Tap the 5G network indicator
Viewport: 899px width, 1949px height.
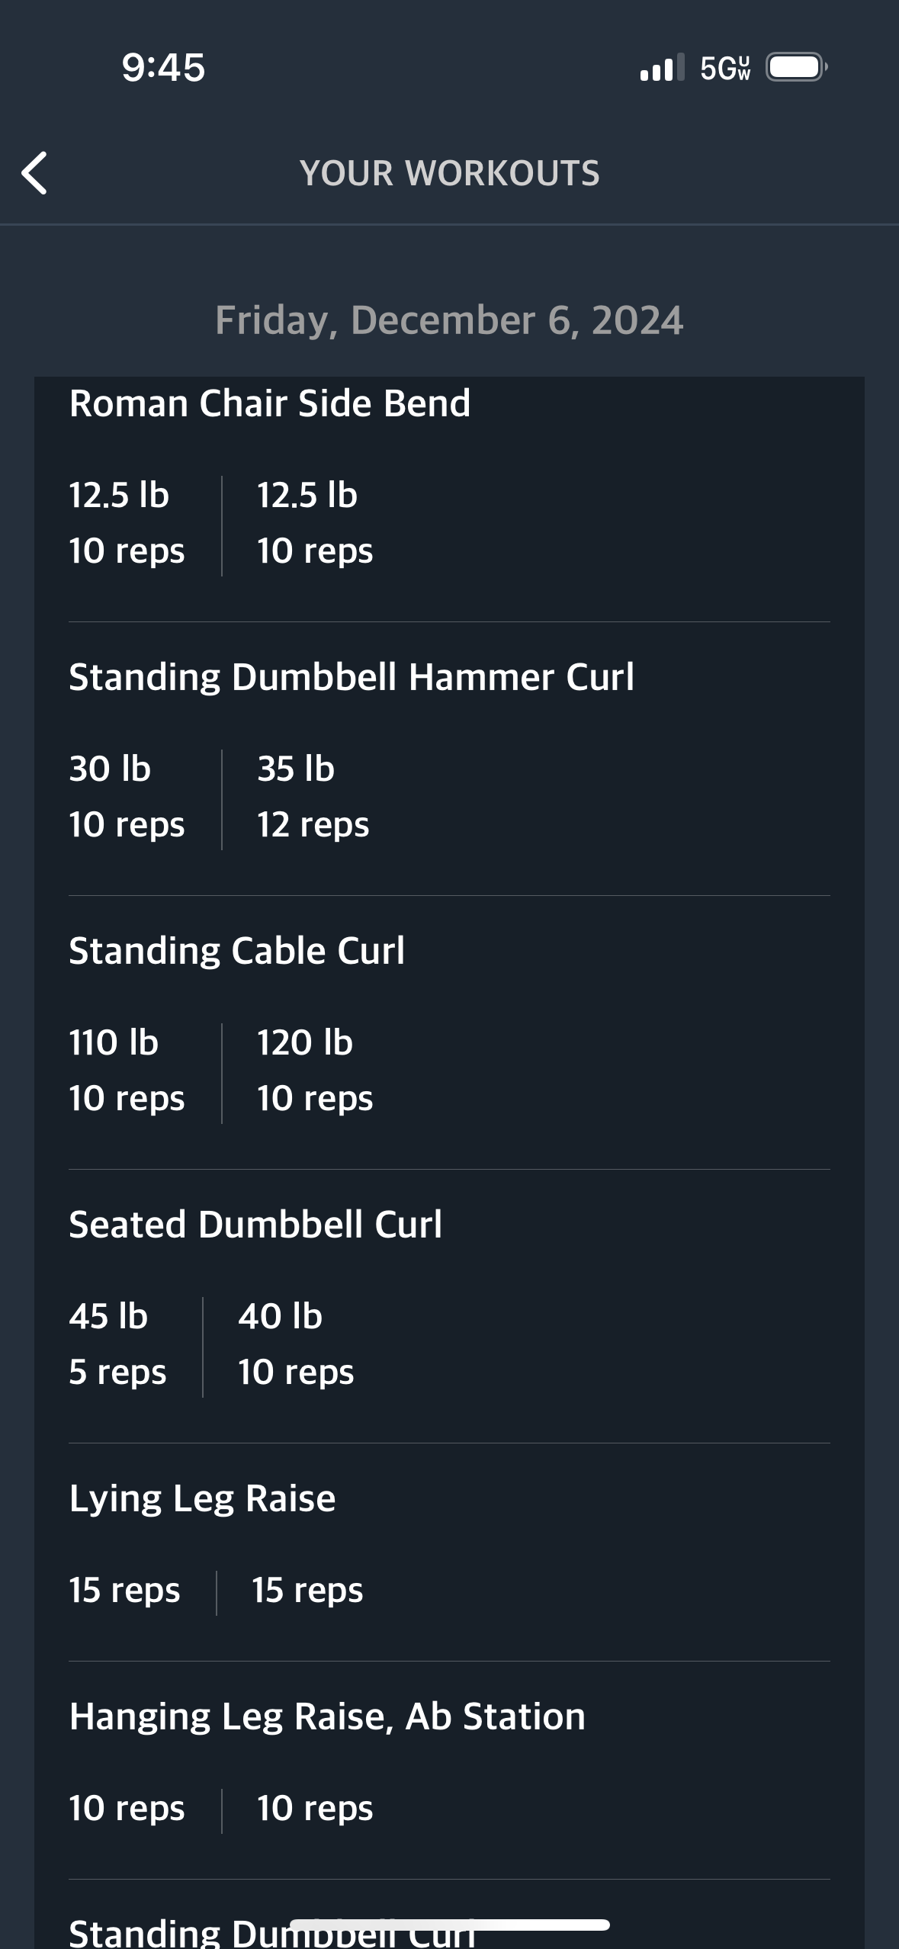tap(725, 68)
